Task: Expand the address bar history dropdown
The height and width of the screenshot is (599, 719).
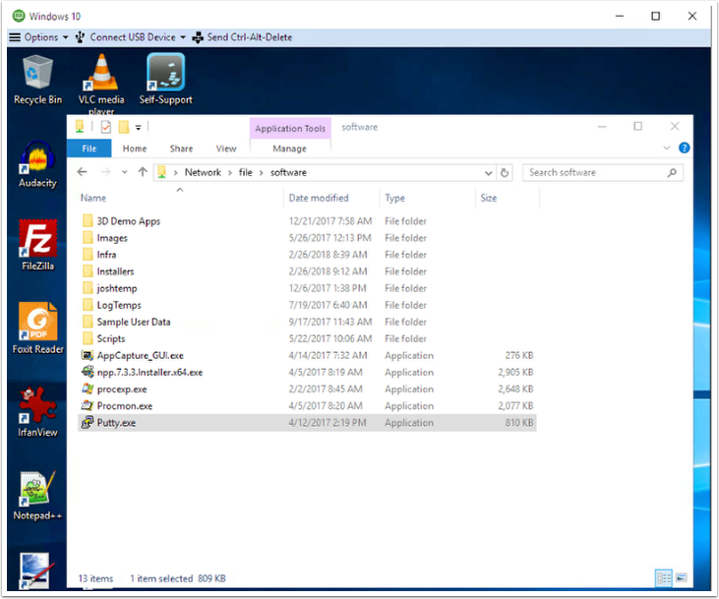Action: (489, 173)
